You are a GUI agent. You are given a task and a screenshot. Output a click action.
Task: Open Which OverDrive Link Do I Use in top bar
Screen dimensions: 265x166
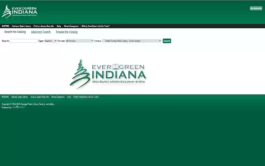96,26
